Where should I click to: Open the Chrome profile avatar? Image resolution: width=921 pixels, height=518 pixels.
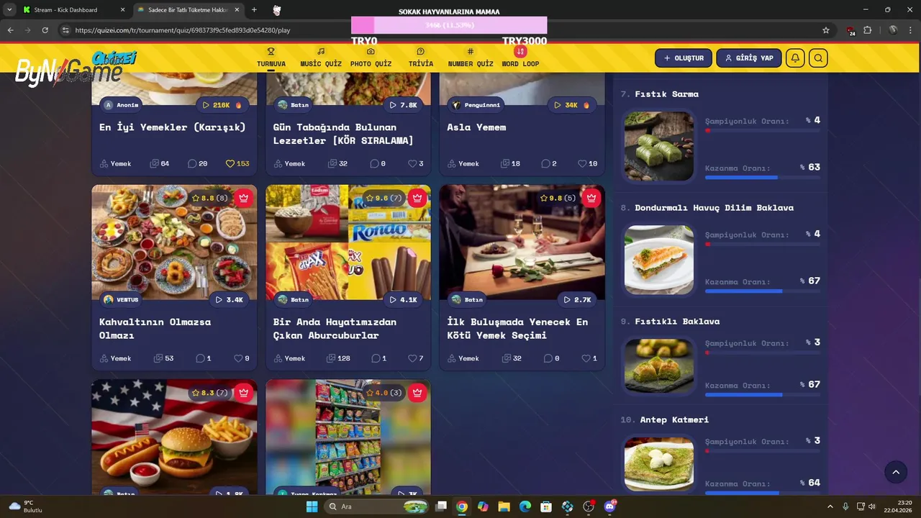pos(893,30)
